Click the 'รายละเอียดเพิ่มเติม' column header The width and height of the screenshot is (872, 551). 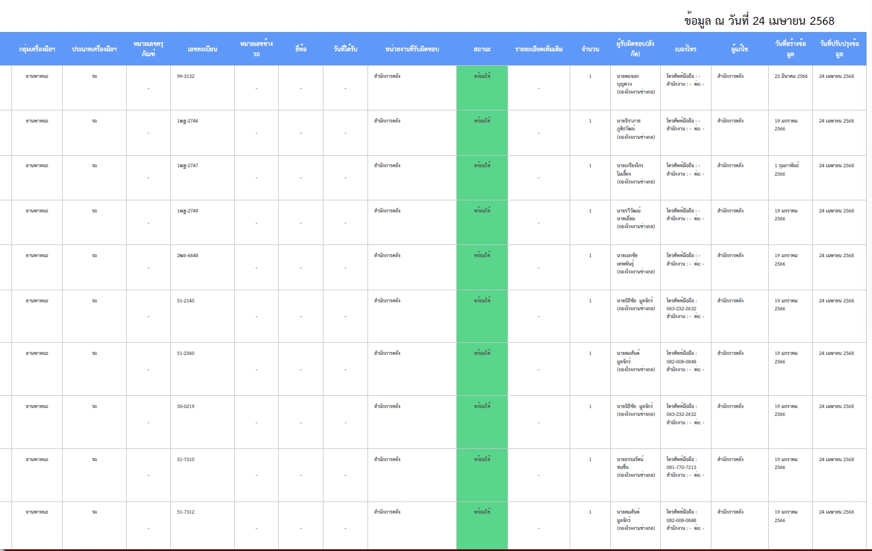(x=539, y=49)
